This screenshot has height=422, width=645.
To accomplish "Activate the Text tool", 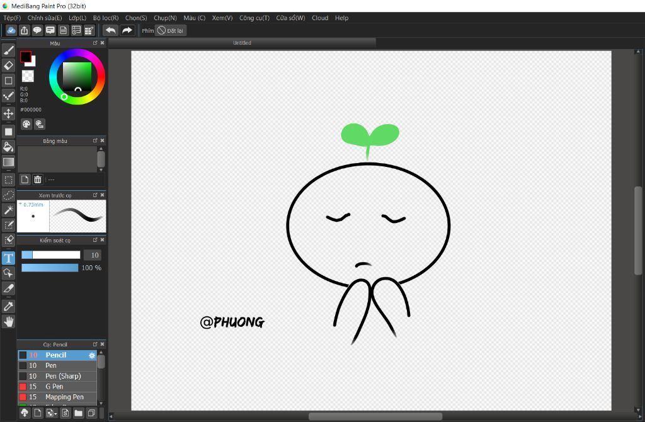I will click(8, 258).
